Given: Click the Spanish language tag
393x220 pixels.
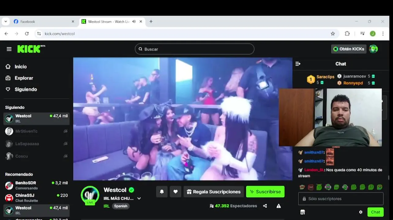Looking at the screenshot, I should coord(121,206).
